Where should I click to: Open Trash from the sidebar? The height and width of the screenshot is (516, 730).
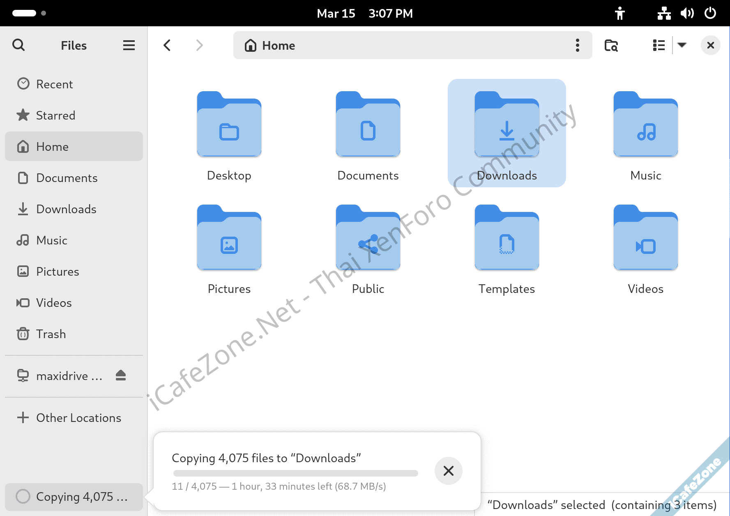click(51, 334)
